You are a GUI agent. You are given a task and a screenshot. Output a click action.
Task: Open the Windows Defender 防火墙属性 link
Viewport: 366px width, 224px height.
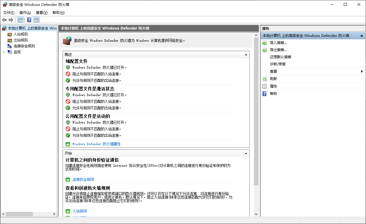[x=96, y=144]
